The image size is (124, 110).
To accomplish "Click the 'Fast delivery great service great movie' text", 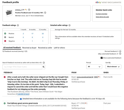I will tap(23, 103).
